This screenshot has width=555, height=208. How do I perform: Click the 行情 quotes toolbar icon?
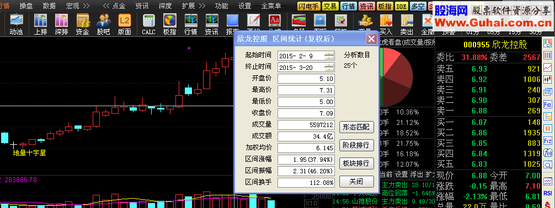(x=190, y=24)
